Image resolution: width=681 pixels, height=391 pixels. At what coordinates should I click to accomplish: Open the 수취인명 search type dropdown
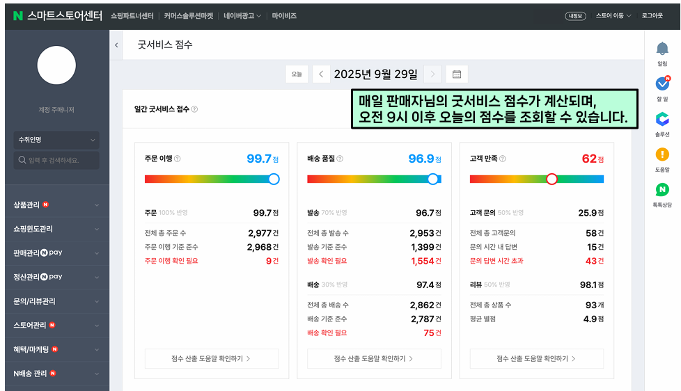(56, 140)
